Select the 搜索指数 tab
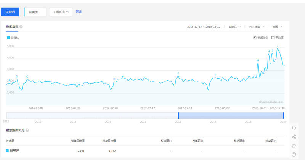 pyautogui.click(x=12, y=27)
